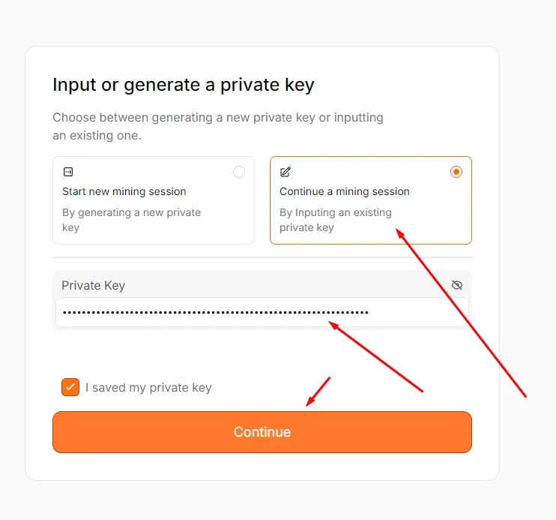Click the Input or generate a private key heading
The height and width of the screenshot is (520, 556).
pos(184,86)
